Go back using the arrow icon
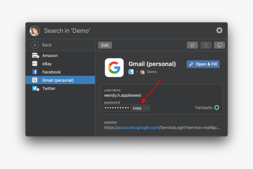This screenshot has height=169, width=253. pos(35,45)
